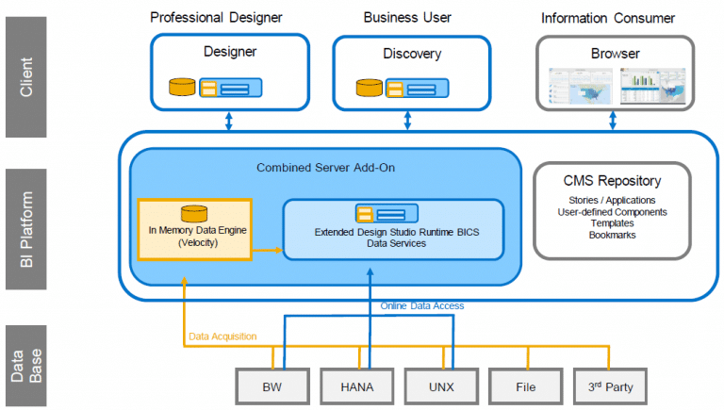Click the 3rd Party data source box
This screenshot has height=410, width=724.
click(x=611, y=386)
